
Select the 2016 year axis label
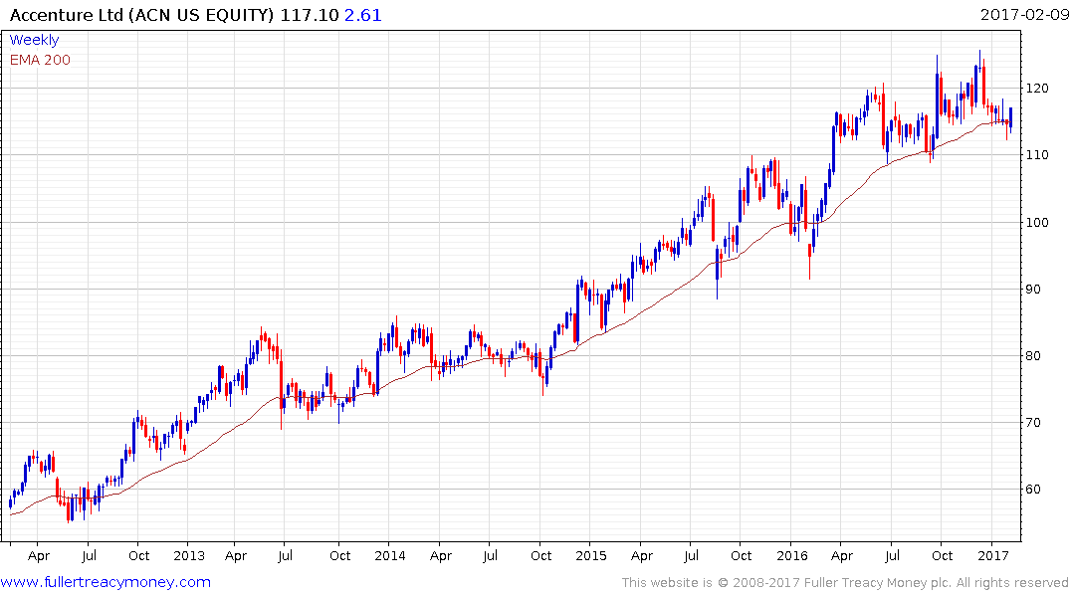tap(791, 555)
